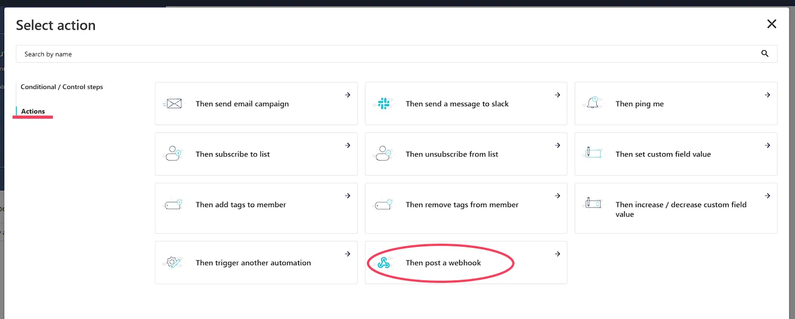Switch to the Actions section

click(33, 111)
